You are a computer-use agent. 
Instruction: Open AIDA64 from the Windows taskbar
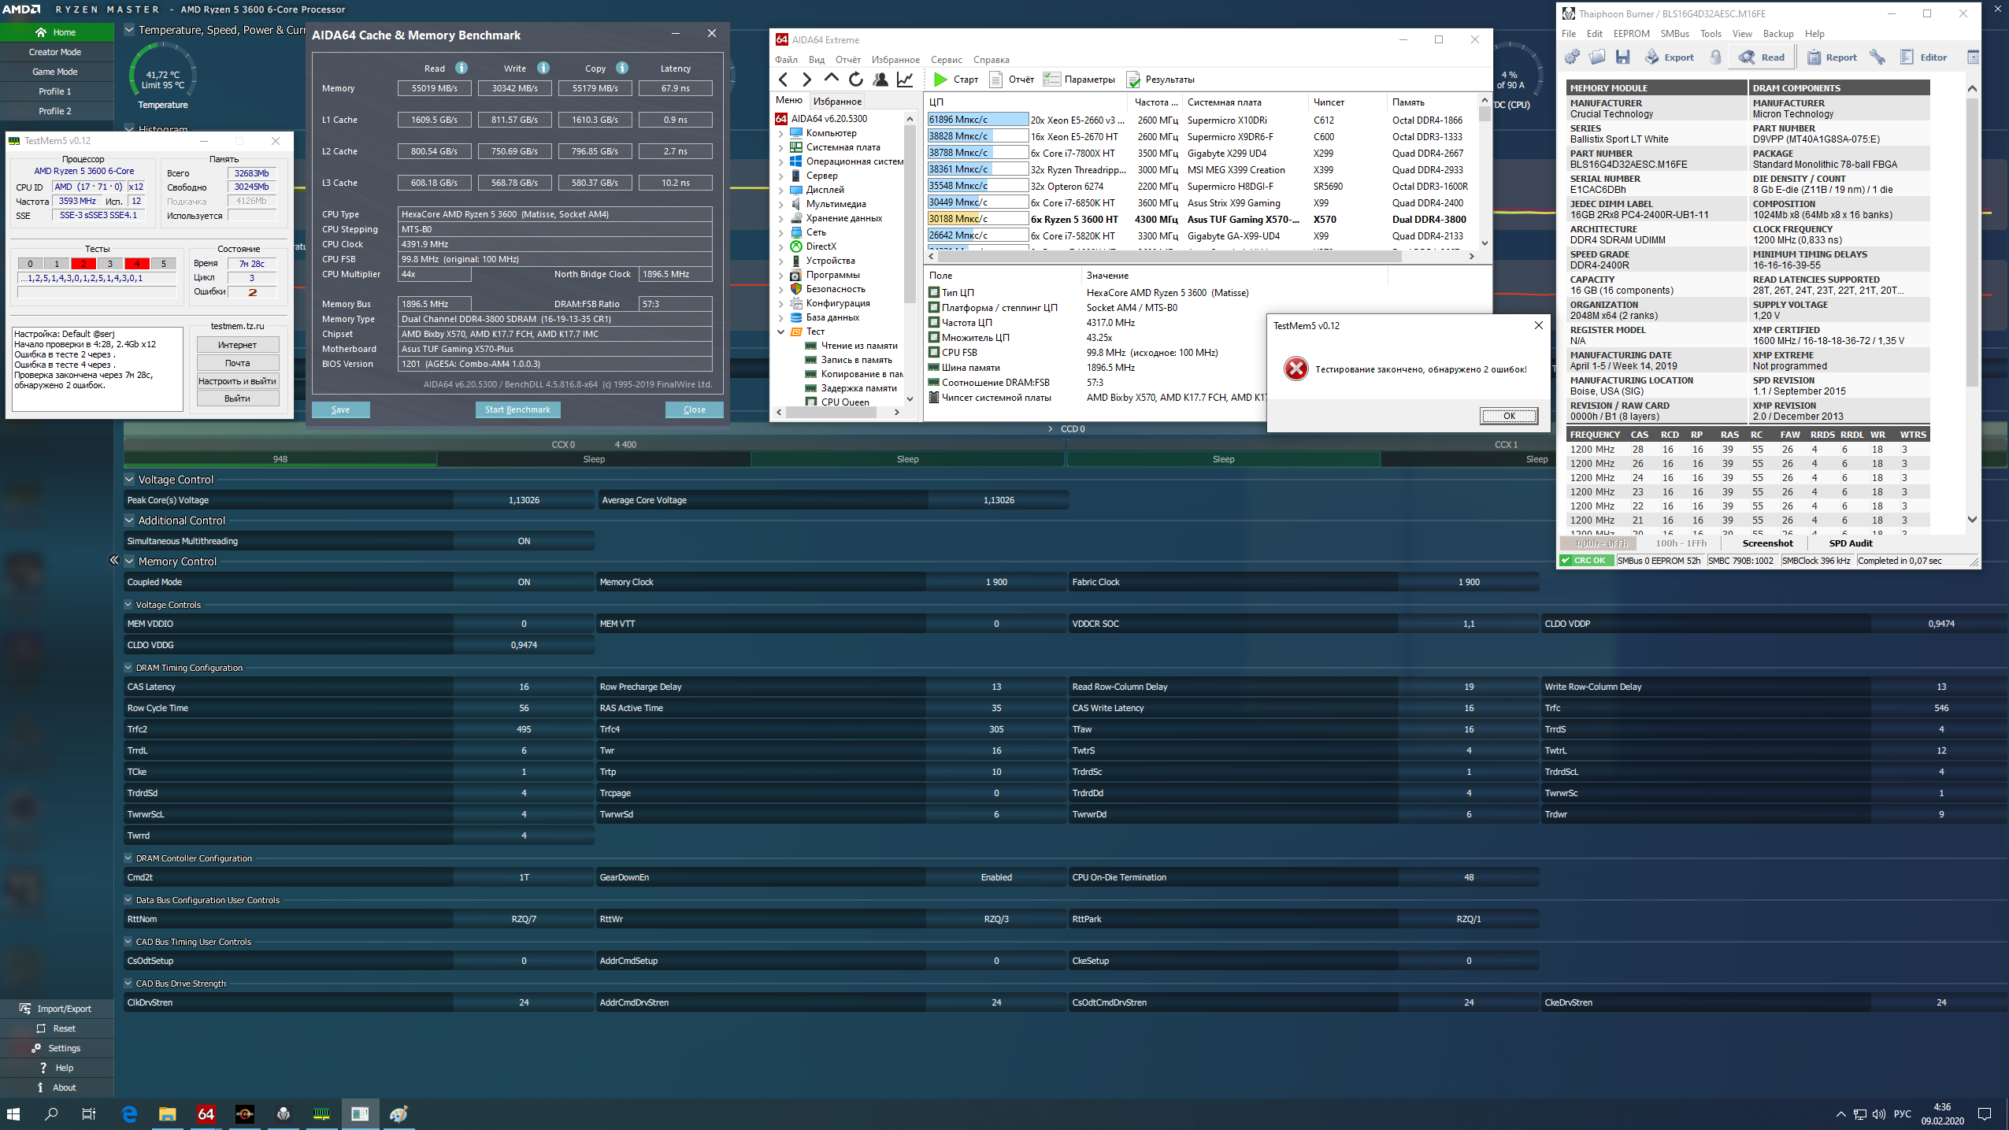pyautogui.click(x=206, y=1113)
